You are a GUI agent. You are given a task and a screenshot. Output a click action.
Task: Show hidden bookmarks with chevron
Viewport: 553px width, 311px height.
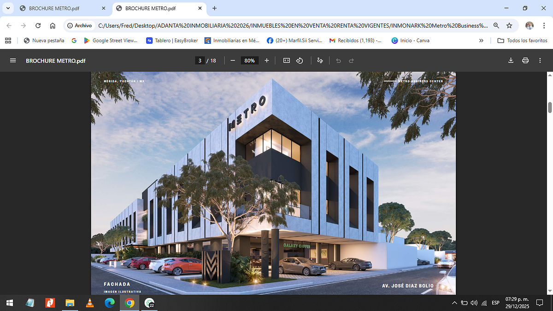pos(482,41)
